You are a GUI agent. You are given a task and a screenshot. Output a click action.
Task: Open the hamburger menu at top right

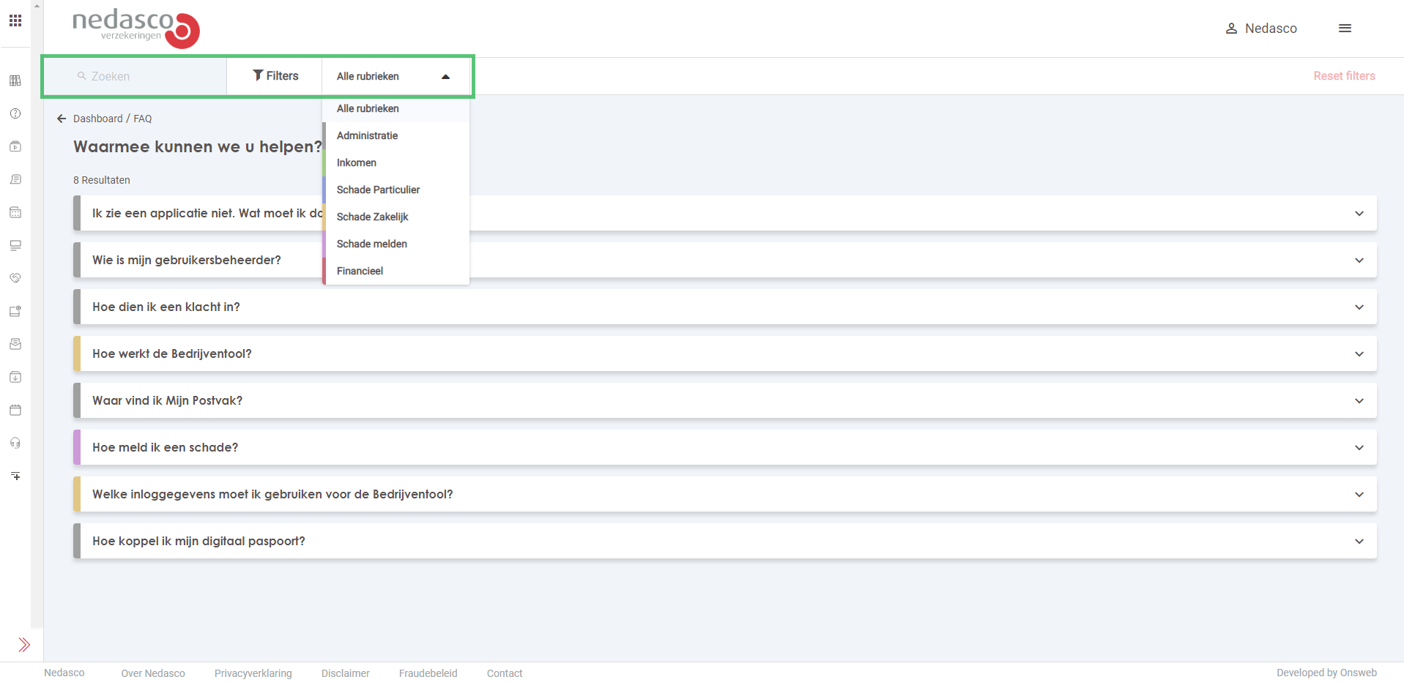(1345, 29)
